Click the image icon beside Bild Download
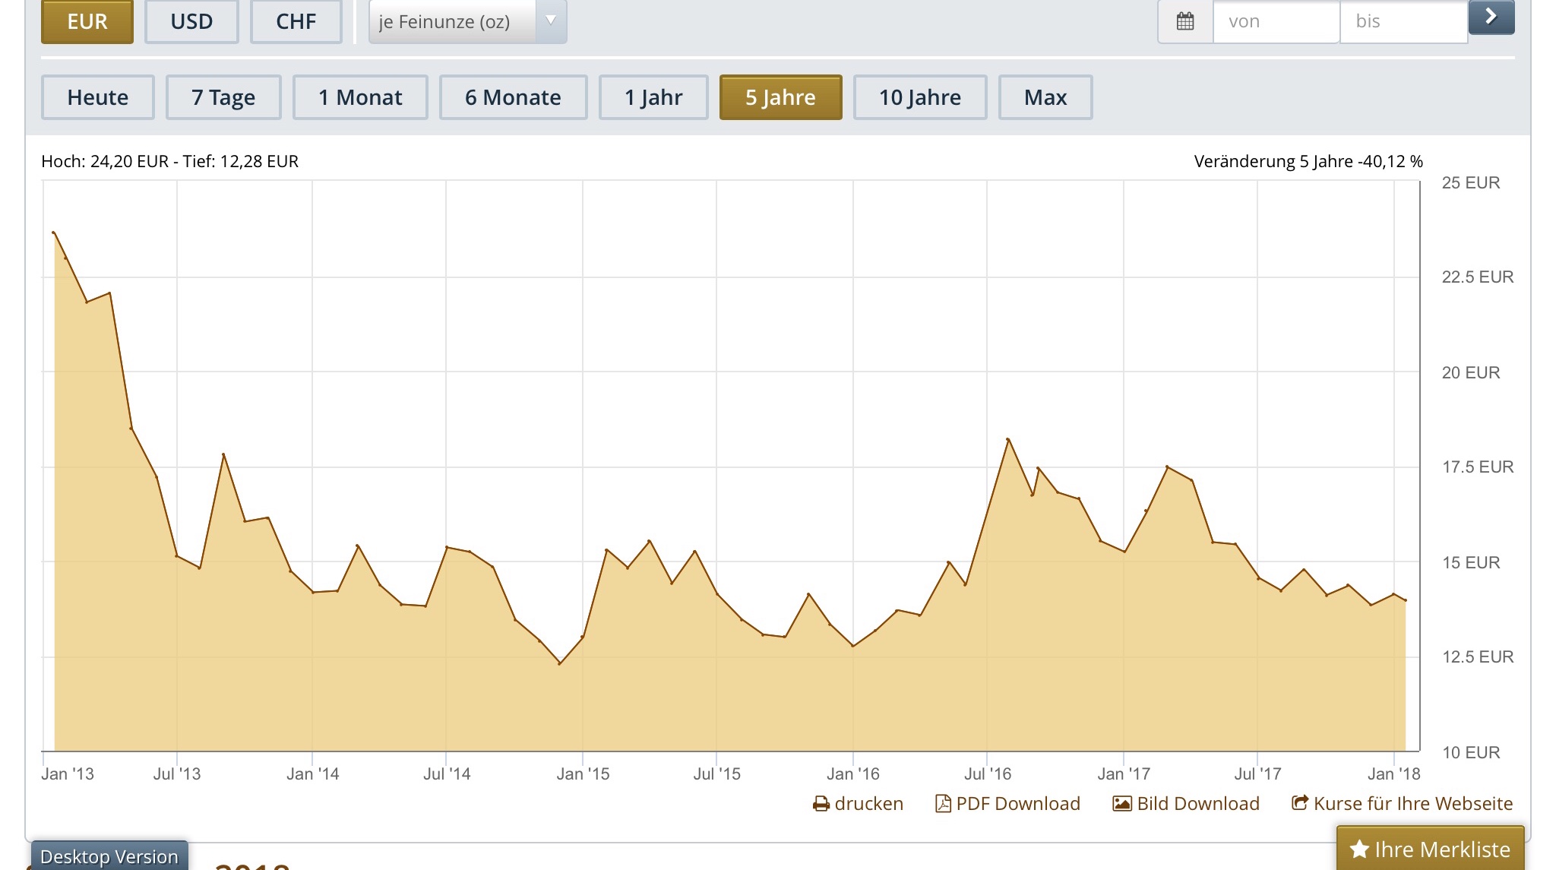The image size is (1556, 870). point(1122,804)
